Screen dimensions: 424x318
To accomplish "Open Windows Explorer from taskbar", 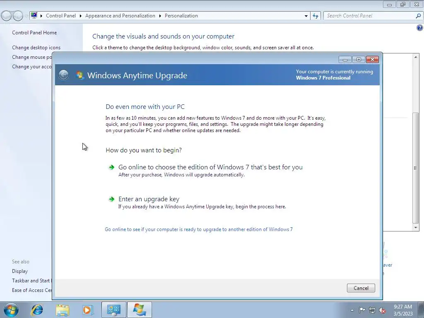I will pos(63,310).
